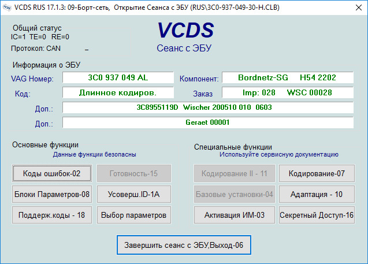Click the Общий статус group label
This screenshot has width=368, height=264.
click(x=37, y=28)
